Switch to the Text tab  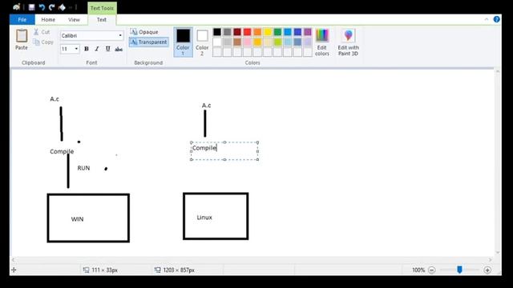102,19
